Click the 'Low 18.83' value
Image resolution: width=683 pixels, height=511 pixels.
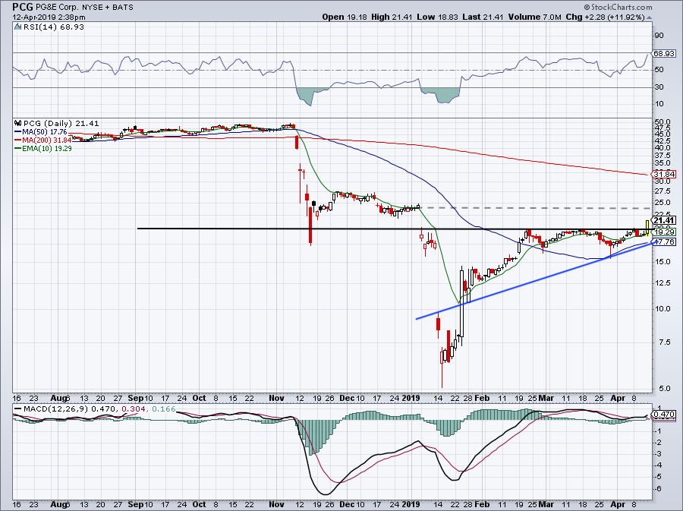point(437,17)
